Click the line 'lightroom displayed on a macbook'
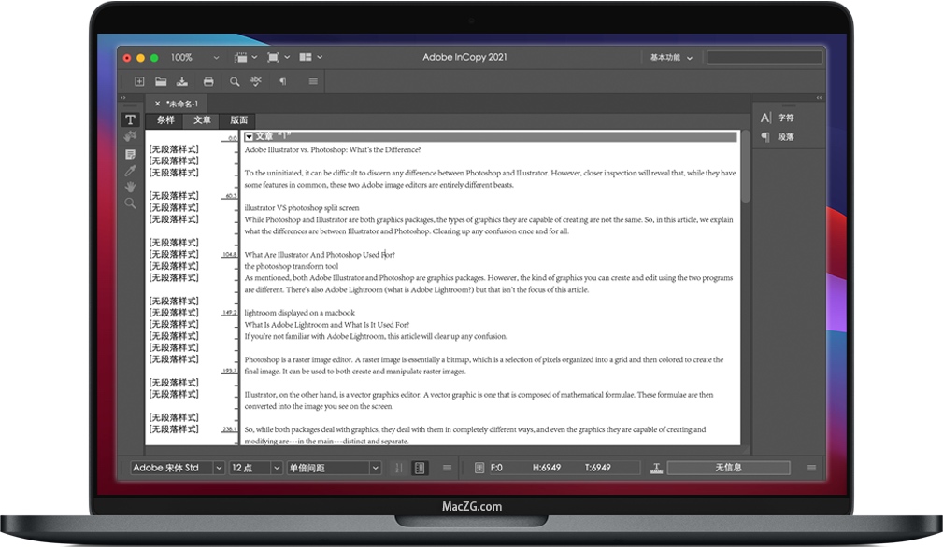Viewport: 943px width, 547px height. [299, 313]
